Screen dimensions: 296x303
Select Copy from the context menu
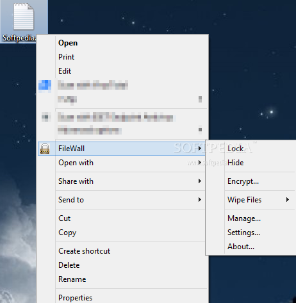pyautogui.click(x=122, y=233)
